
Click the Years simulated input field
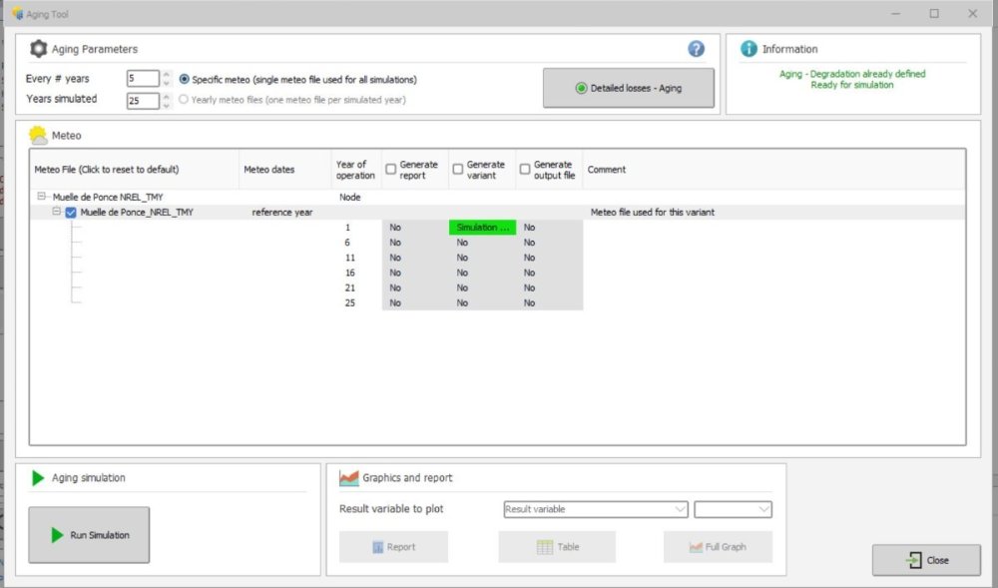coord(142,100)
